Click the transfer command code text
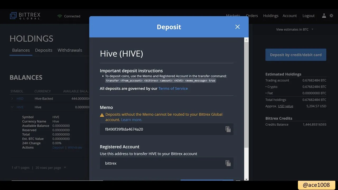The height and width of the screenshot is (190, 338). point(161,80)
